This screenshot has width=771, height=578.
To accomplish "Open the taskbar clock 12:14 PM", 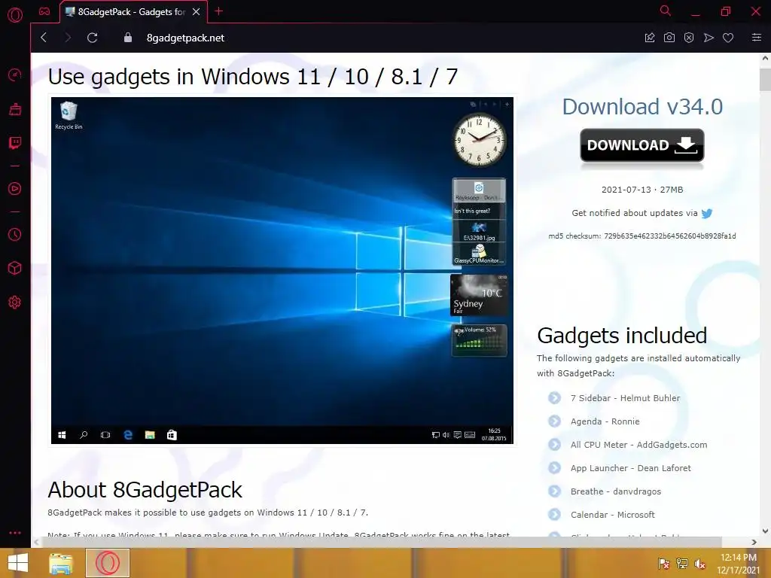I will pos(739,563).
